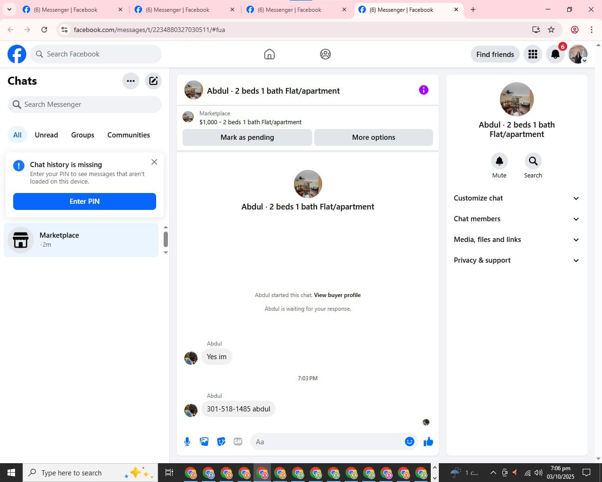Open the Home feed icon
602x482 pixels.
pos(269,54)
